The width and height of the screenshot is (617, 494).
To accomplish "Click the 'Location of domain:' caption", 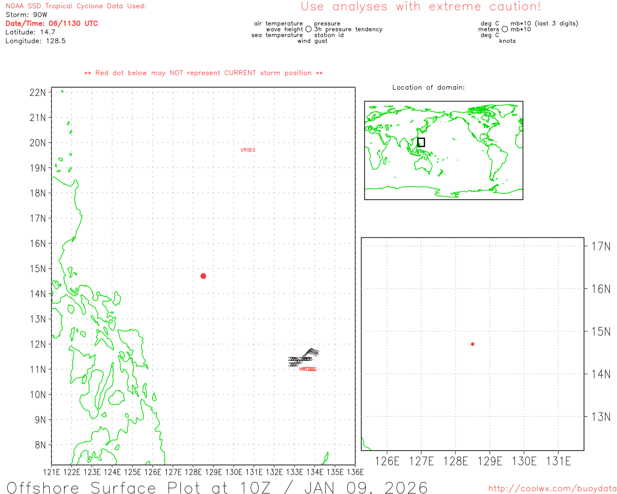I will click(428, 88).
